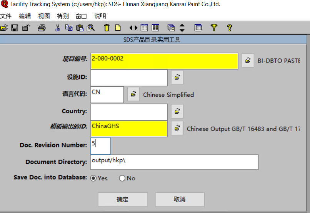
Task: Click the Help question mark icon
Action: click(x=230, y=28)
